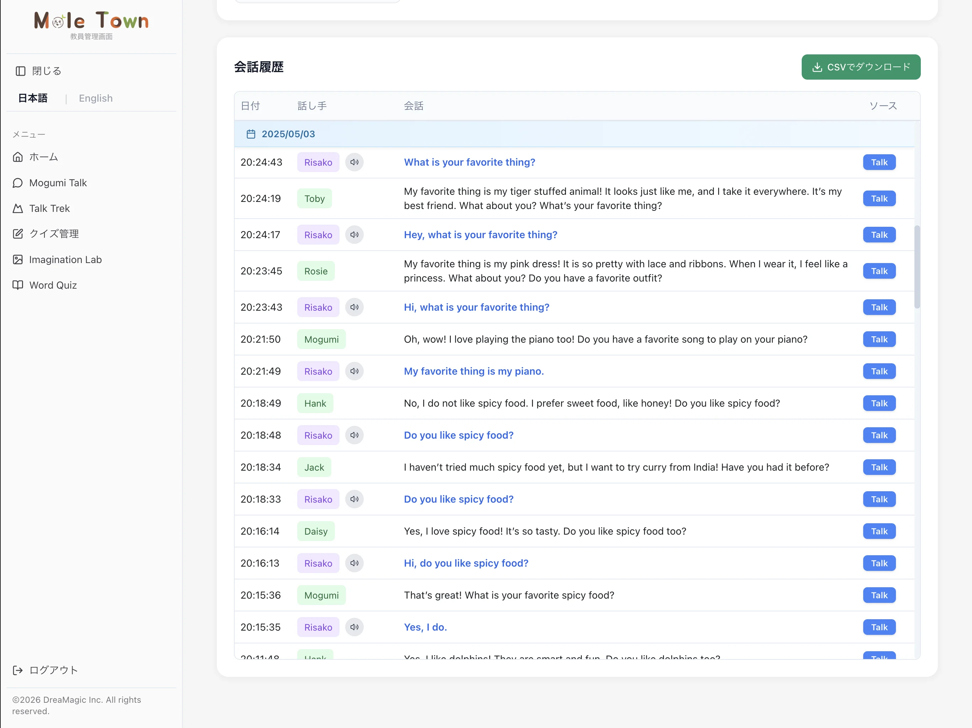This screenshot has width=972, height=728.
Task: Click the Toby speaker tag
Action: (314, 199)
